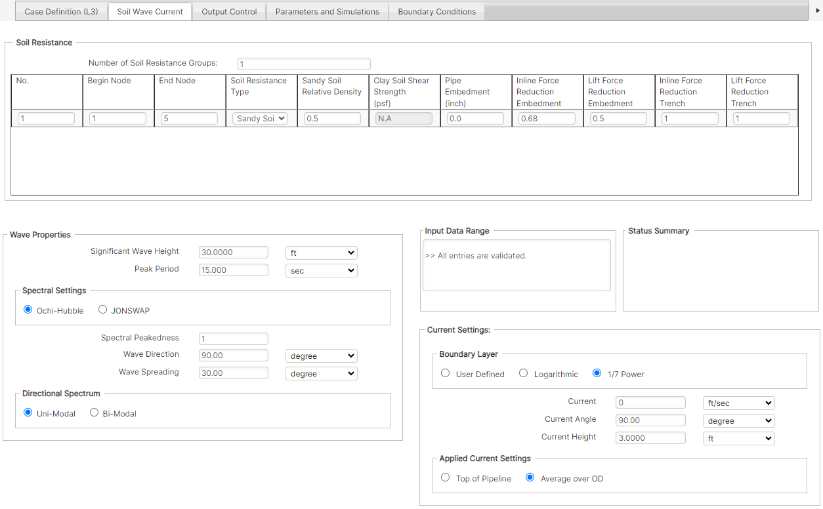Click the Significant Wave Height value field
823x509 pixels.
(x=233, y=252)
